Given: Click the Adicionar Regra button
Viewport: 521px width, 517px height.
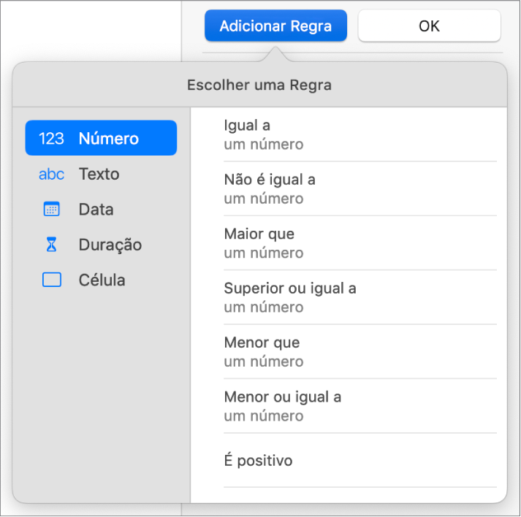Looking at the screenshot, I should (x=275, y=26).
